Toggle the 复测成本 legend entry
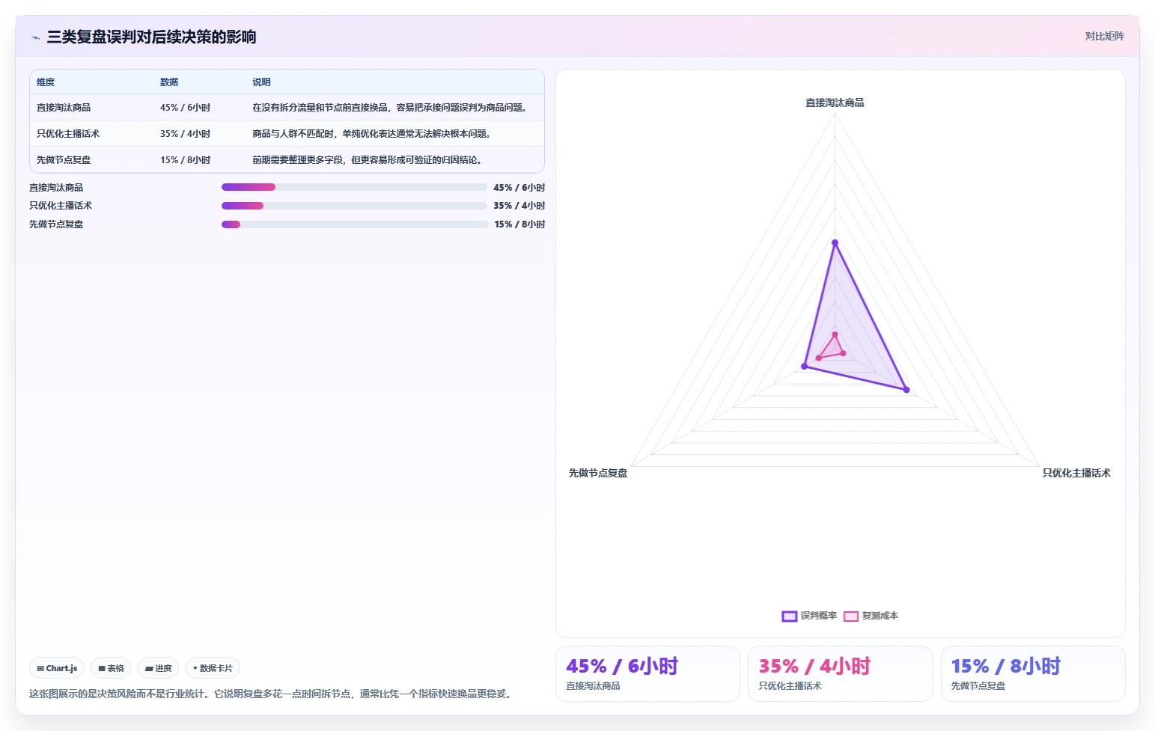1155x731 pixels. [871, 616]
